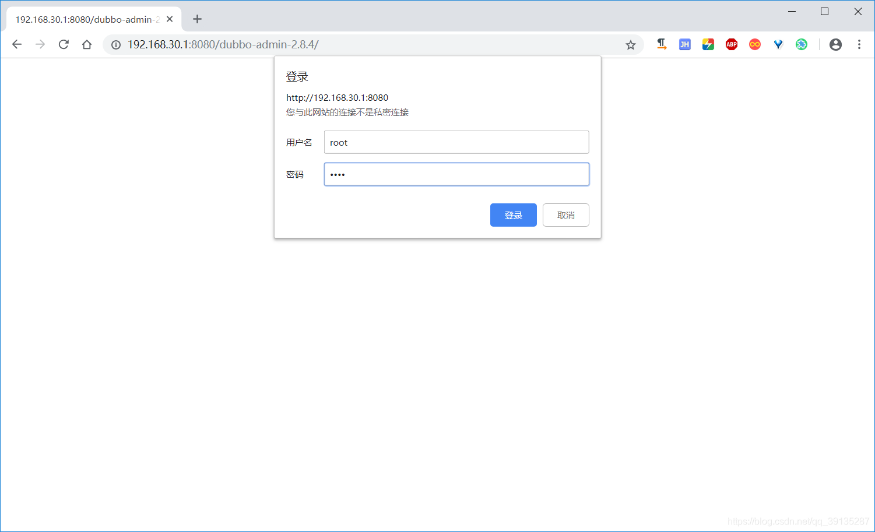Maximize the Chrome window
Viewport: 875px width, 532px height.
pos(824,12)
